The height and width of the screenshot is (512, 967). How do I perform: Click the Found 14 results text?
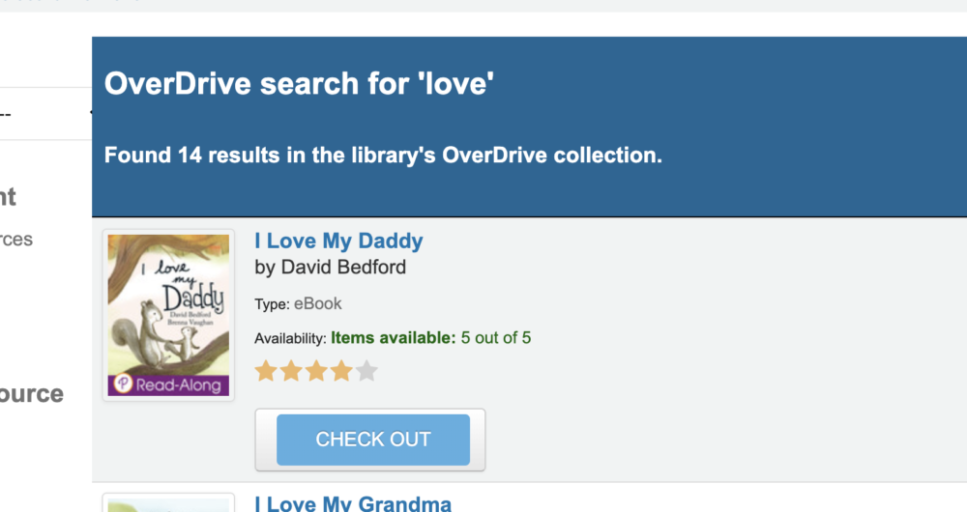tap(383, 155)
